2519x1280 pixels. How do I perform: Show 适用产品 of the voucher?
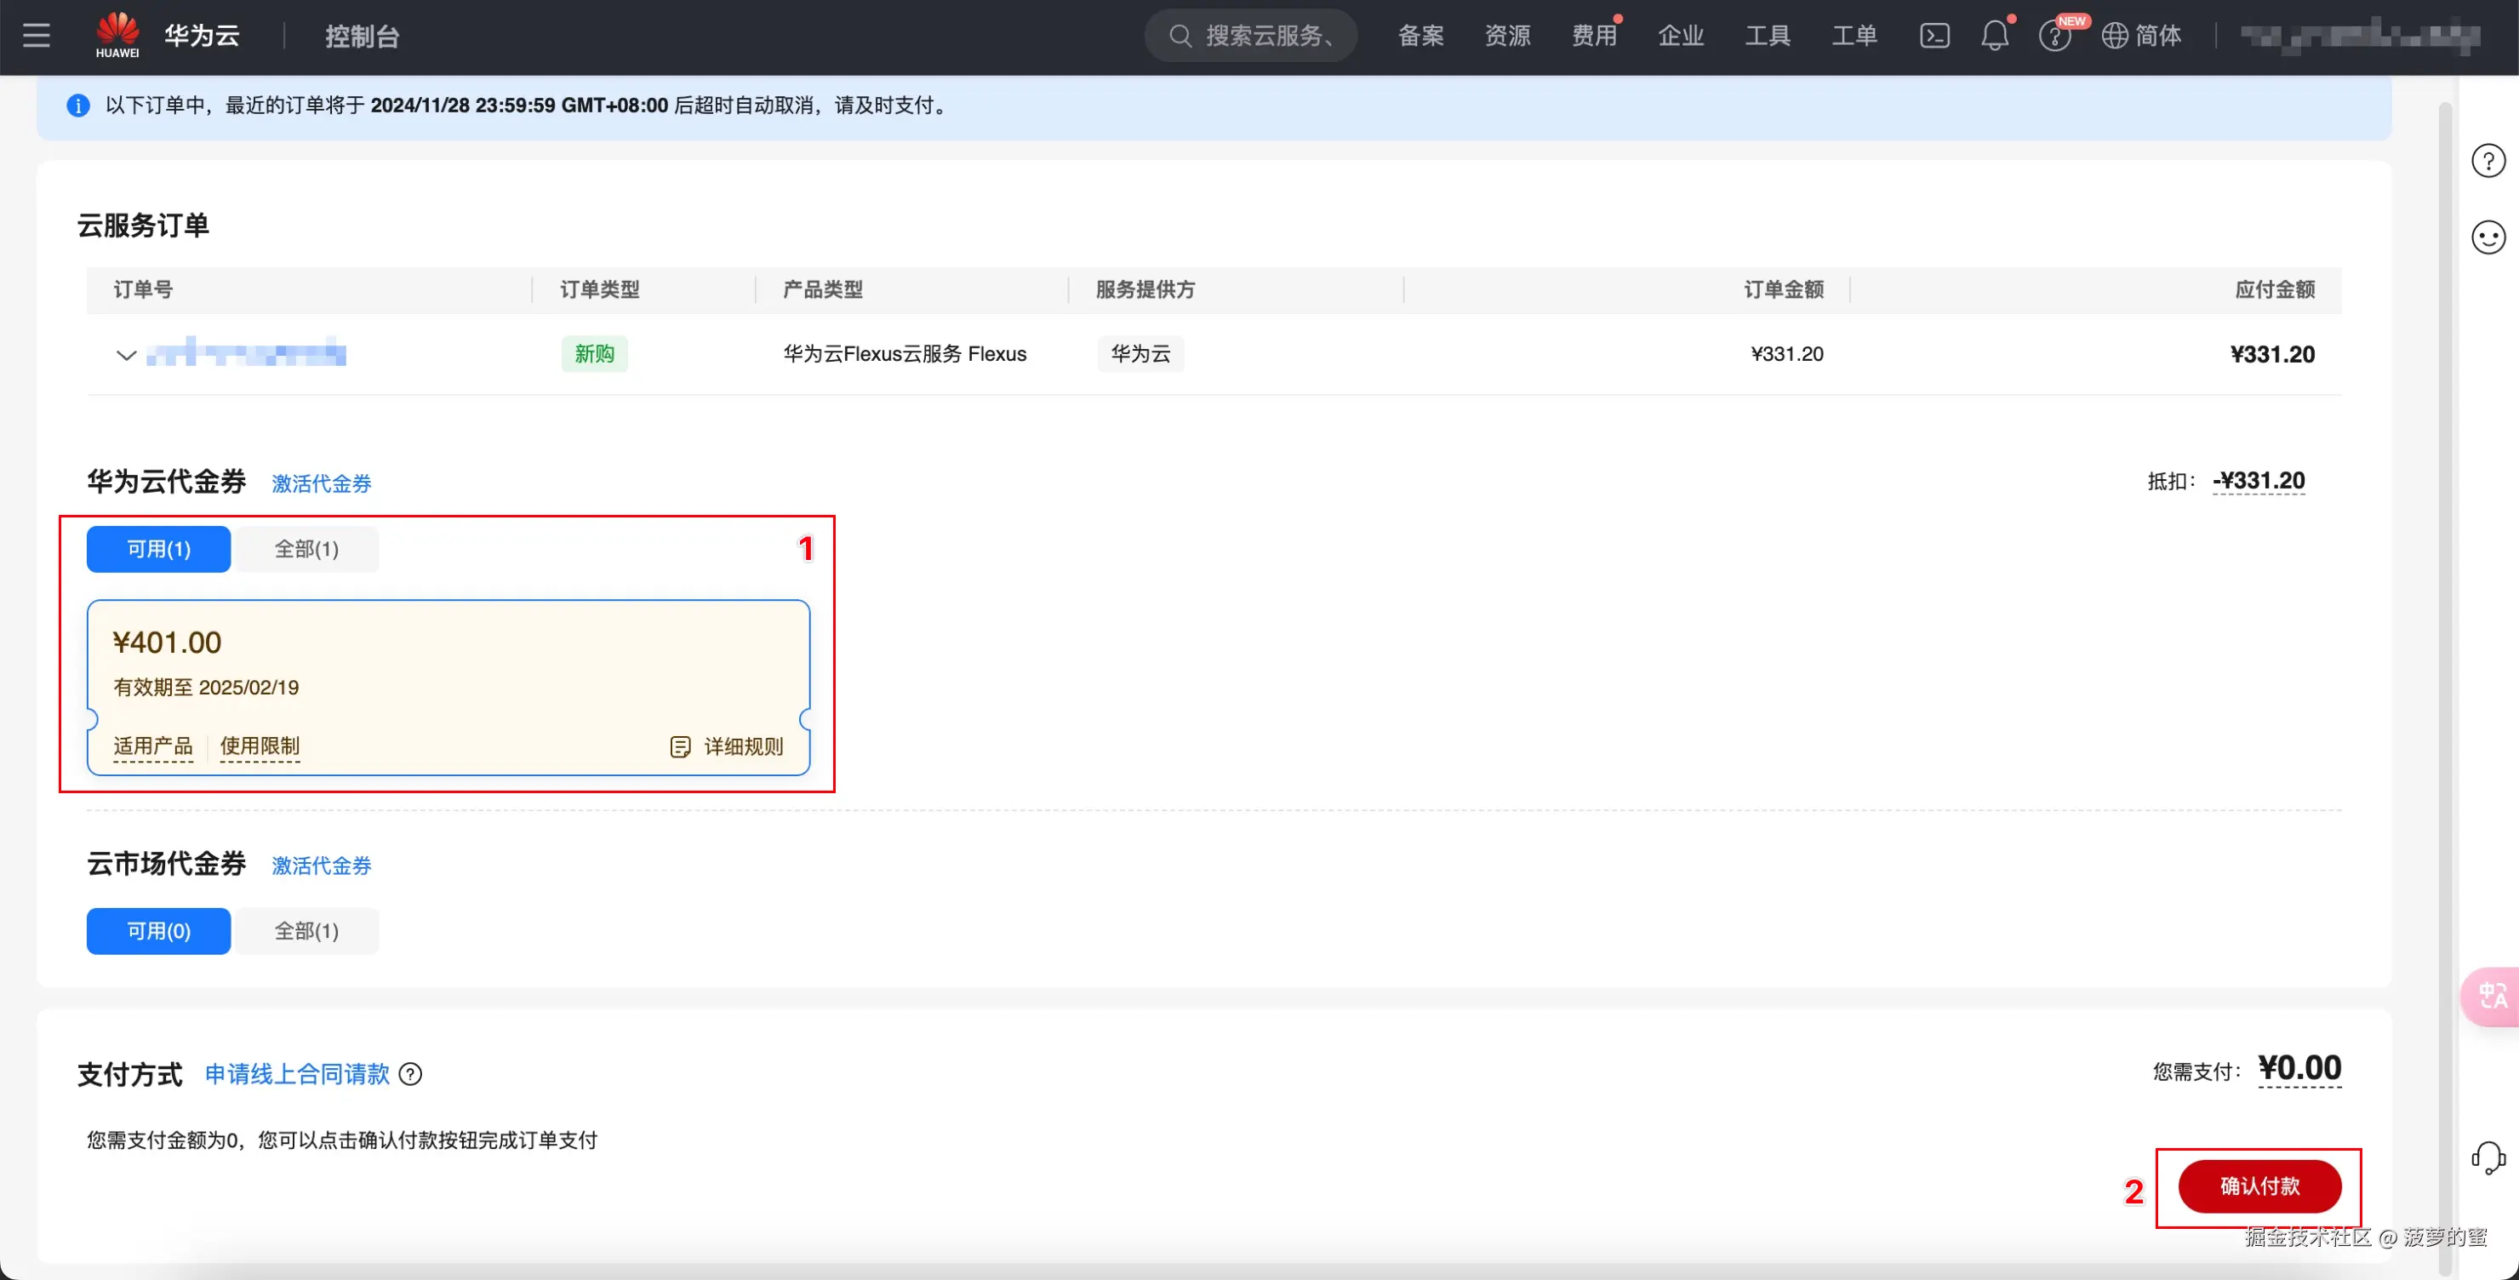153,747
